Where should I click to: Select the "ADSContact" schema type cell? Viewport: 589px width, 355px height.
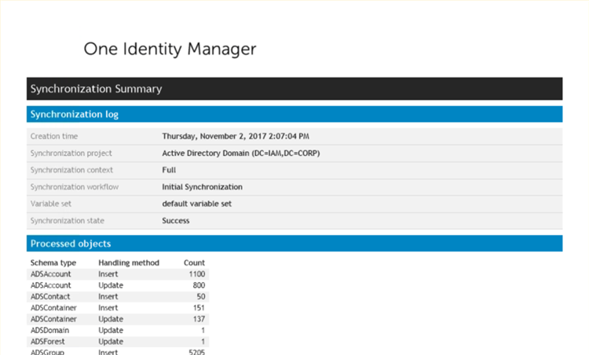click(50, 296)
